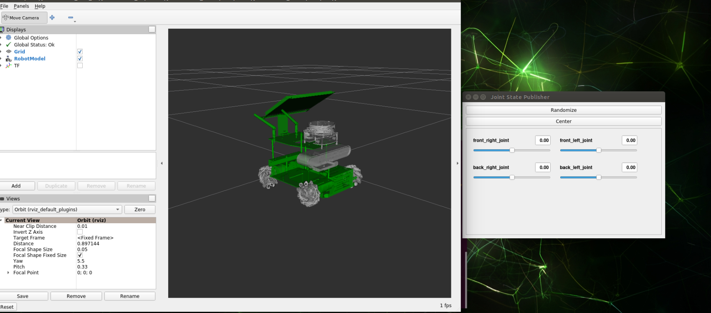
Task: Click the Global Status checkmark icon
Action: click(x=8, y=45)
